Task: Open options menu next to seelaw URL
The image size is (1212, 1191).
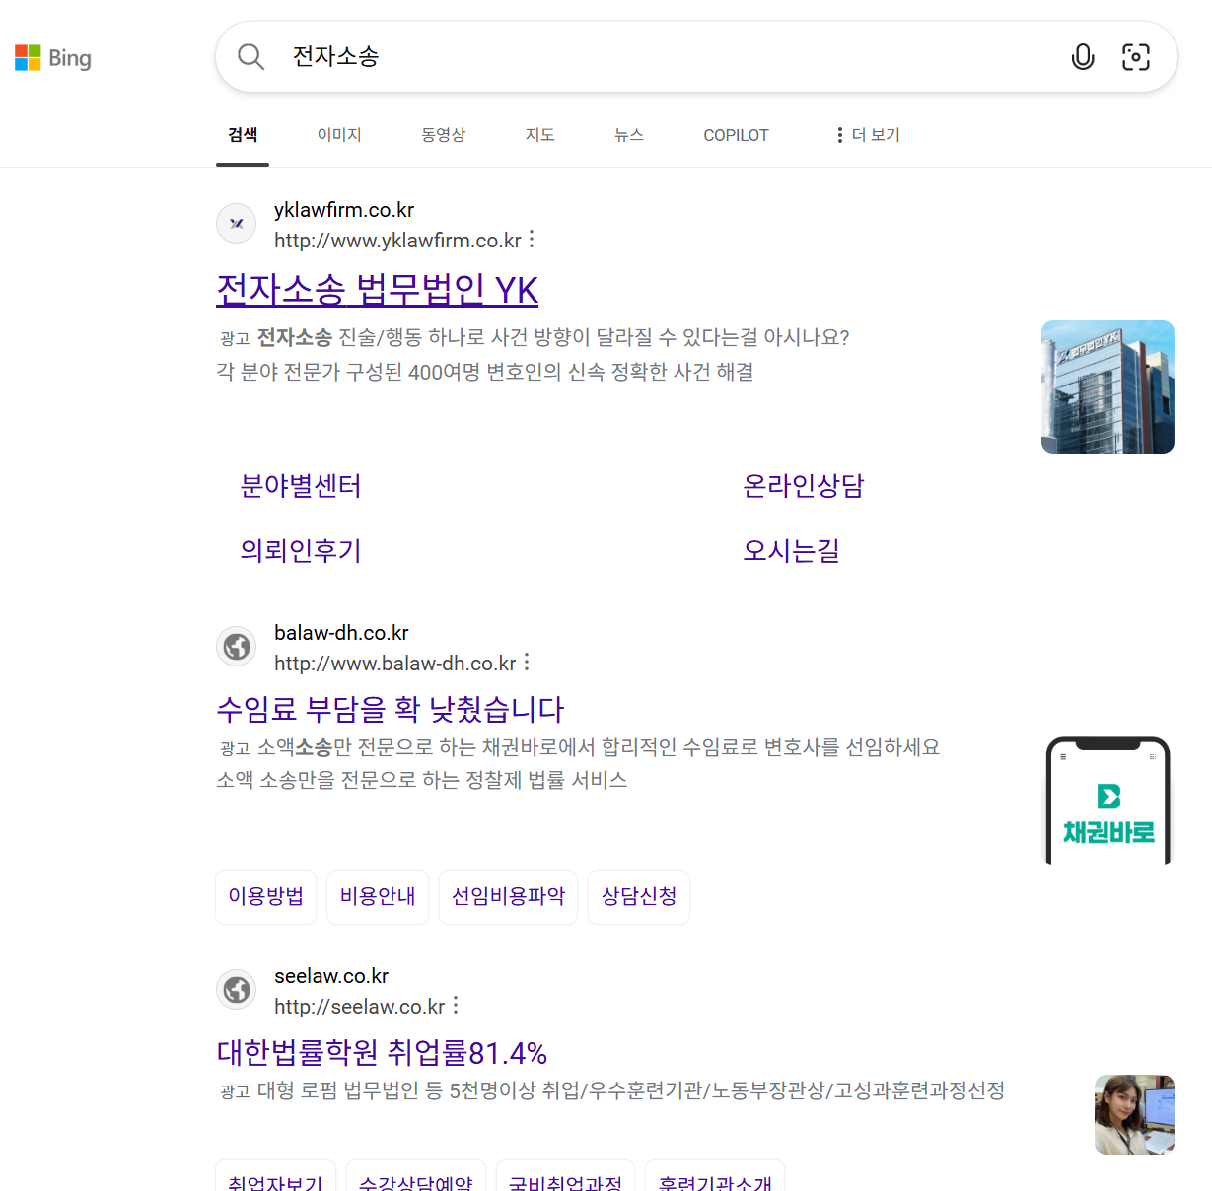Action: pos(456,1006)
